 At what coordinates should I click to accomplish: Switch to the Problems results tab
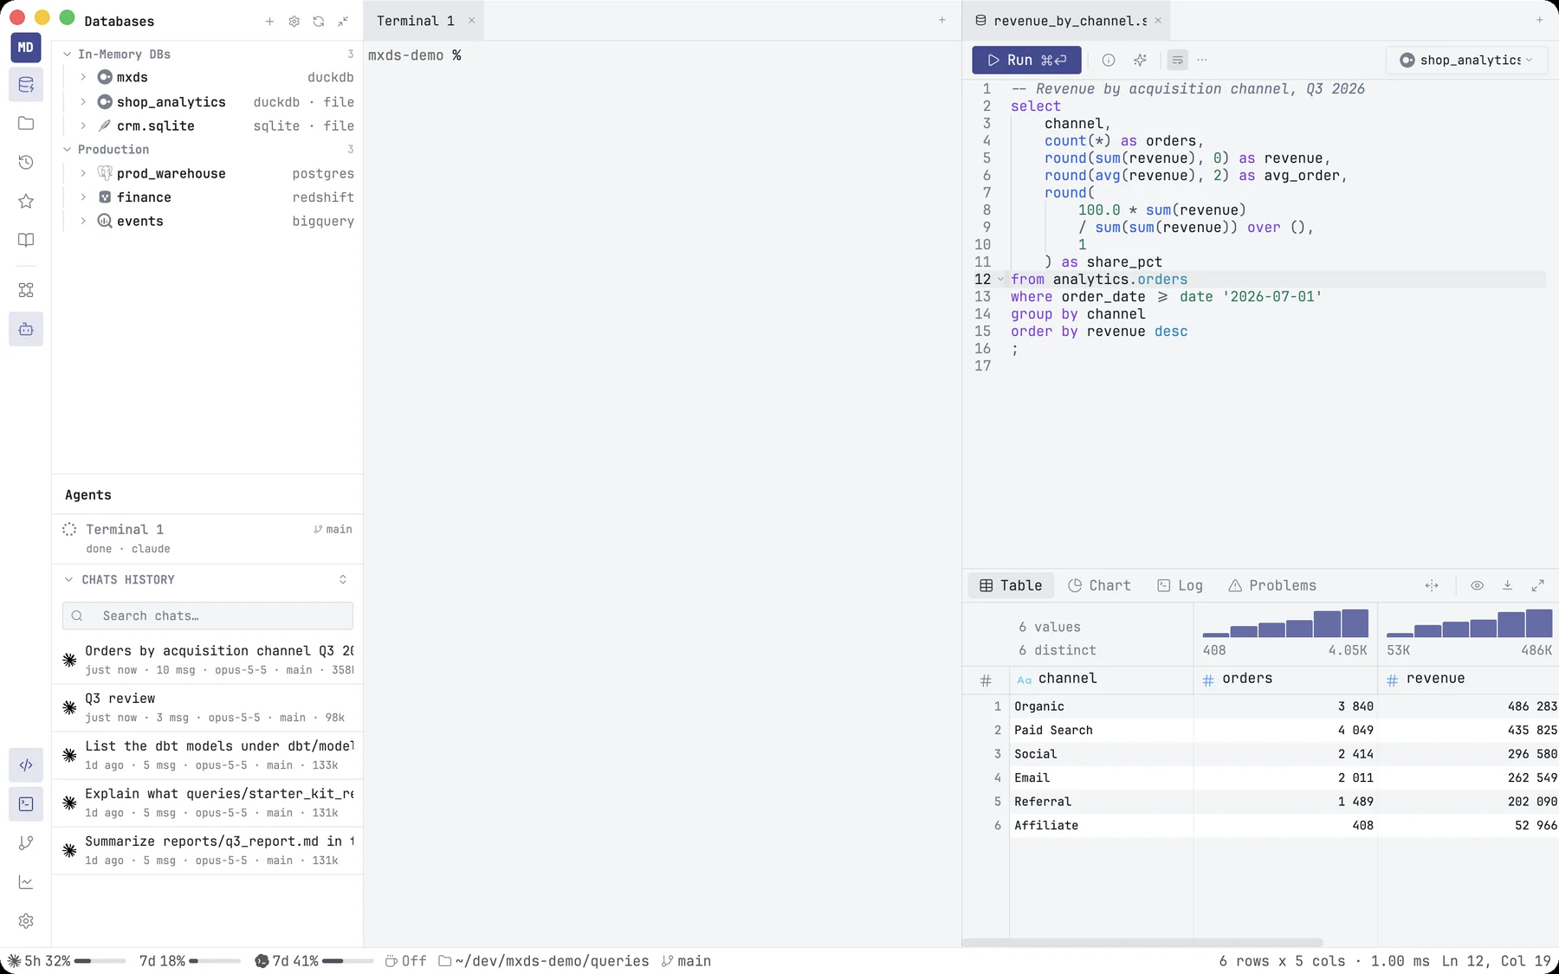pos(1272,585)
